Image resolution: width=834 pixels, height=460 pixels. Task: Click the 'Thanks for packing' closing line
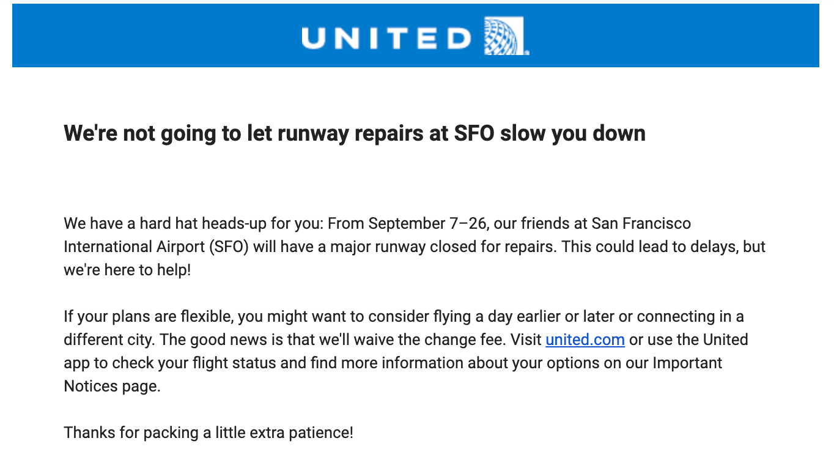coord(208,432)
